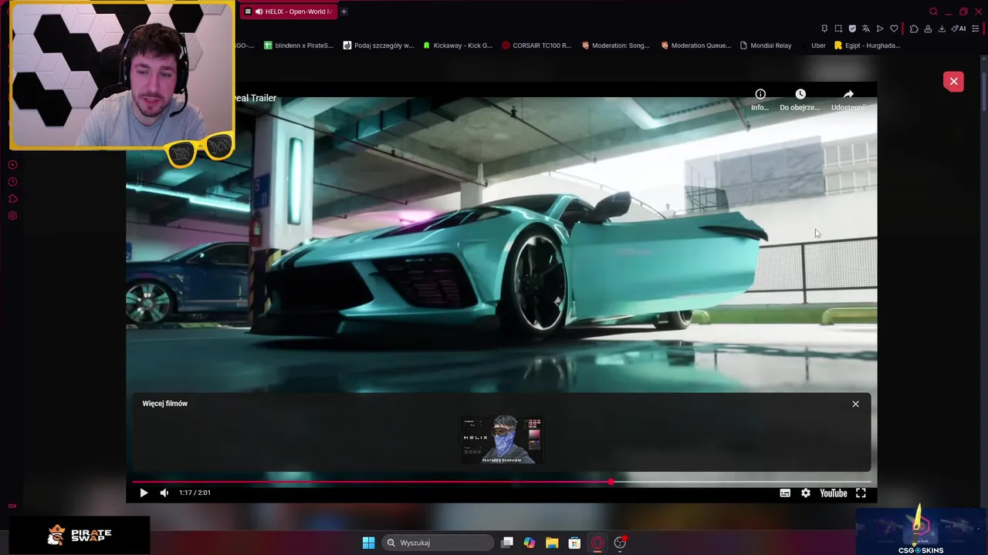Open the page translate icon

pos(866,29)
